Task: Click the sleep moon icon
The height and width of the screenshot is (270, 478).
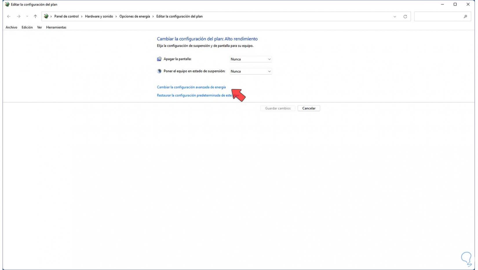Action: [159, 71]
